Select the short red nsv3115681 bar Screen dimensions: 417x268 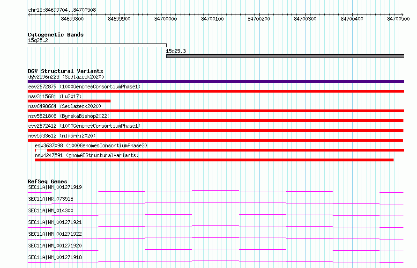[x=69, y=101]
